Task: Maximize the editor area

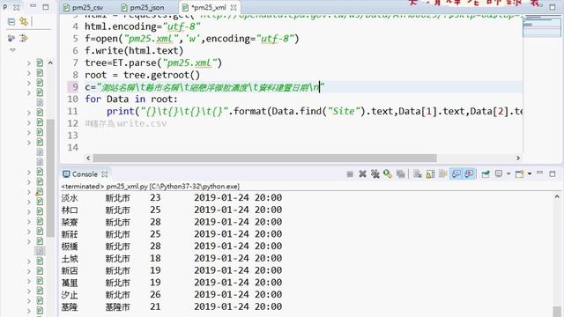Action: (x=553, y=7)
